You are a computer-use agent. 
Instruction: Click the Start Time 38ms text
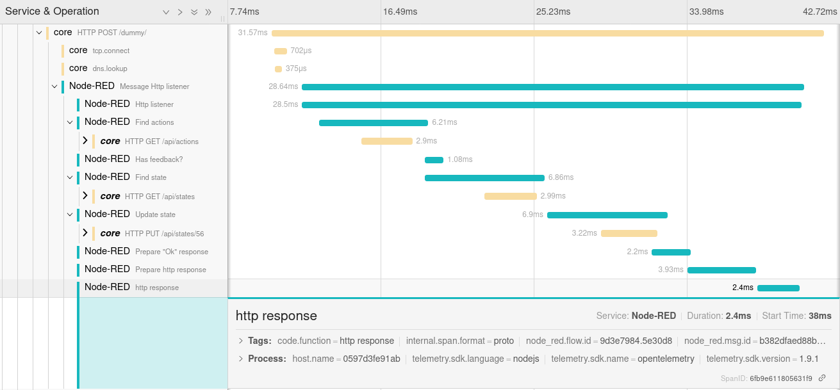(797, 316)
